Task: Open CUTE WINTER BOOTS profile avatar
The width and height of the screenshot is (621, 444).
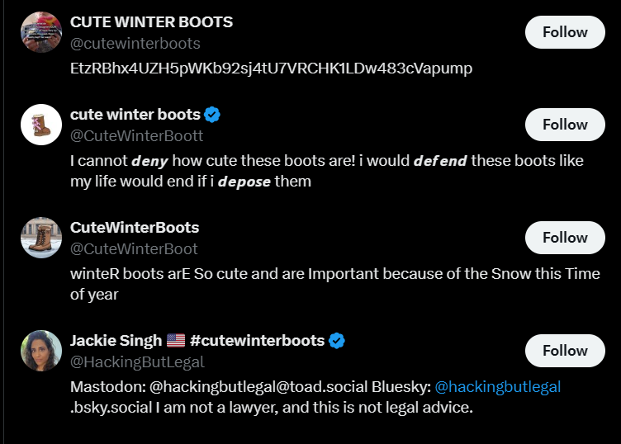Action: pos(41,32)
